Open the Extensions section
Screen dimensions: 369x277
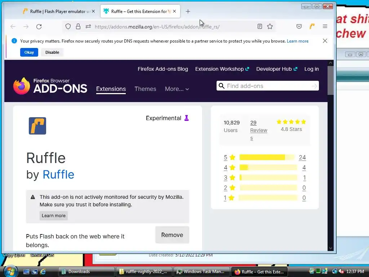111,89
